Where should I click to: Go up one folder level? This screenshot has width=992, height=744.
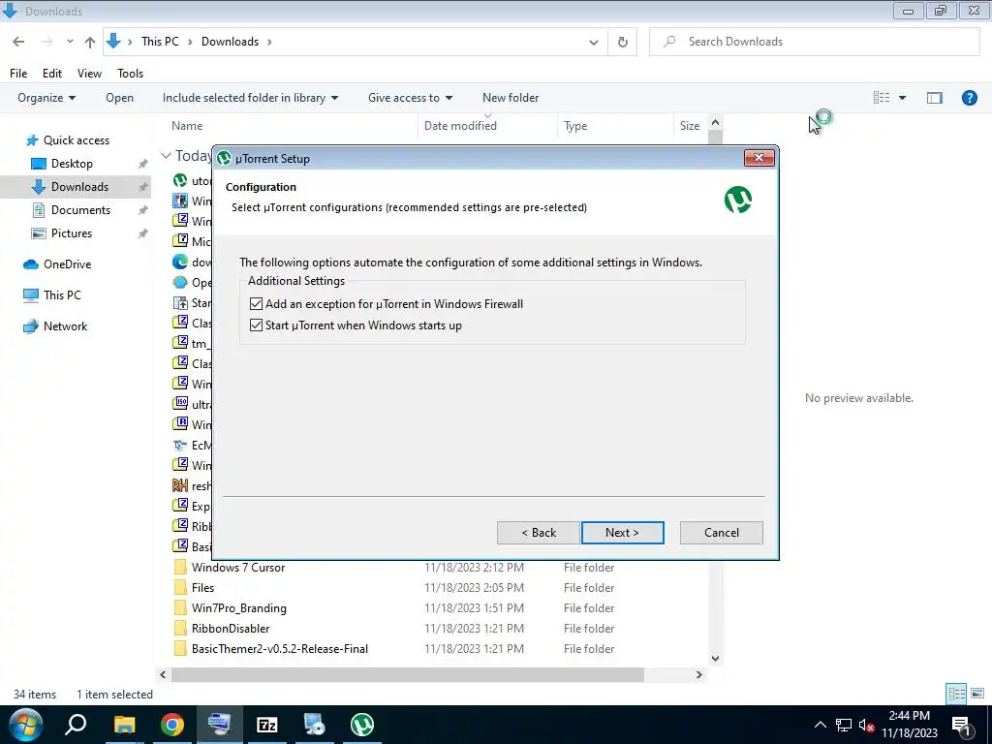(x=90, y=43)
